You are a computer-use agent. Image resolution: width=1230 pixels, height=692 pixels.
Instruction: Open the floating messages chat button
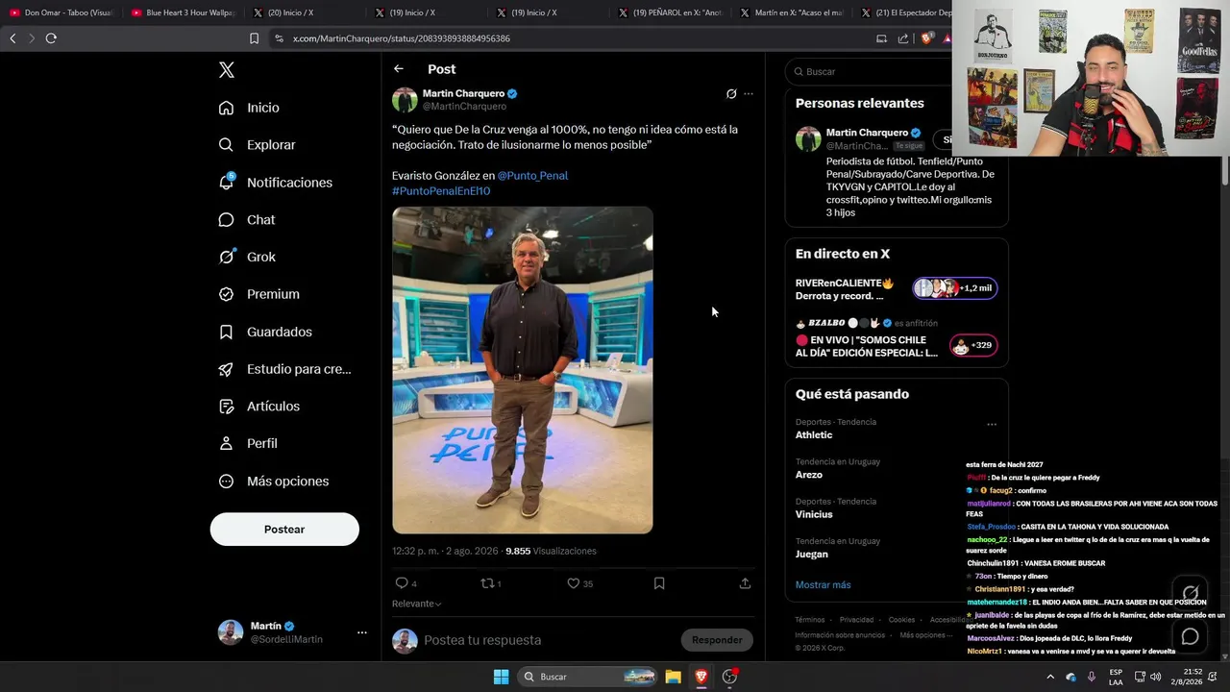click(x=1190, y=636)
